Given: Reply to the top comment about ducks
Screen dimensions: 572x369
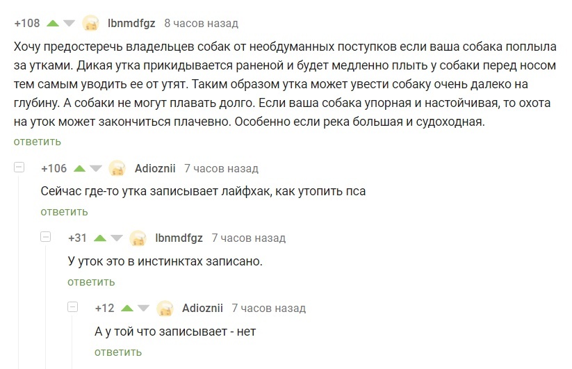Looking at the screenshot, I should tap(37, 142).
